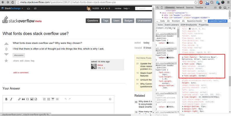Open the help dropdown in the top bar

[x=126, y=8]
